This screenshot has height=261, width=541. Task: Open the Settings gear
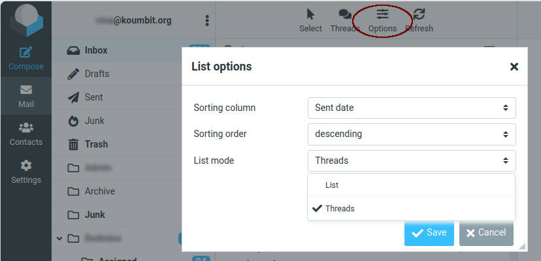click(26, 172)
